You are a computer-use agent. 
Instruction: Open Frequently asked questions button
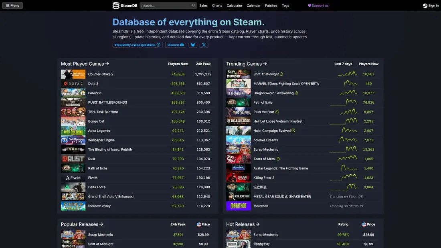(x=138, y=45)
